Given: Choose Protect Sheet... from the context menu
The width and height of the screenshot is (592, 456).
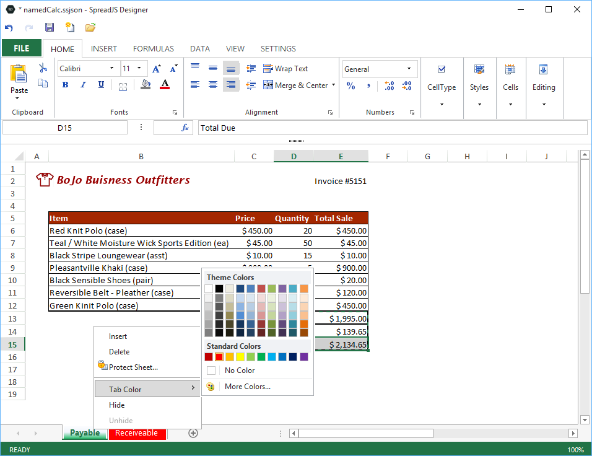Looking at the screenshot, I should point(133,367).
